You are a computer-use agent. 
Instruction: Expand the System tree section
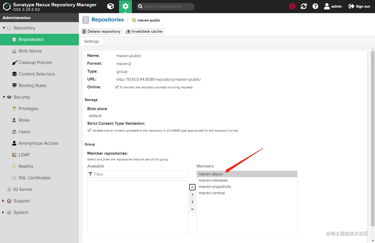pos(3,212)
